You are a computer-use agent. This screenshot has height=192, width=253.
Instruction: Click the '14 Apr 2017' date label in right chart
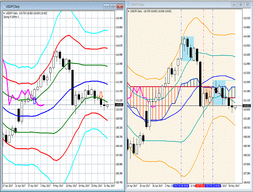click(132, 186)
